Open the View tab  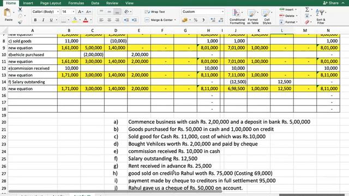click(x=129, y=3)
